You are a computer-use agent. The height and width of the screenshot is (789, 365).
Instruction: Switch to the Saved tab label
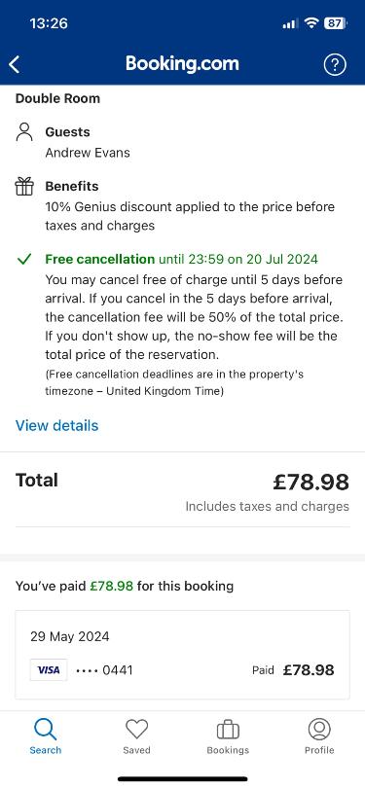point(136,750)
